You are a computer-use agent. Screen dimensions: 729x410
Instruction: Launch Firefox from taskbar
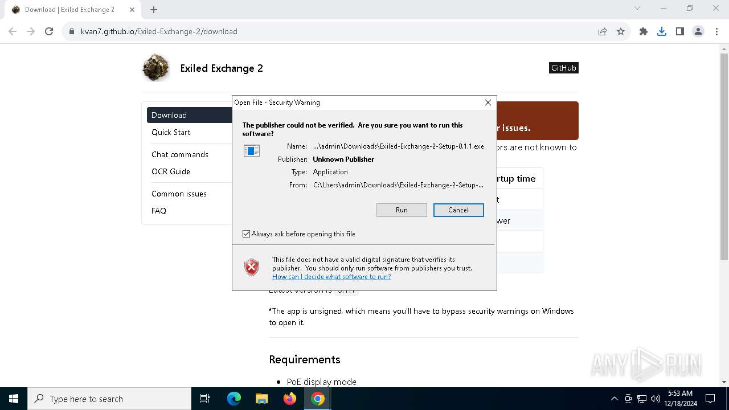pyautogui.click(x=290, y=399)
